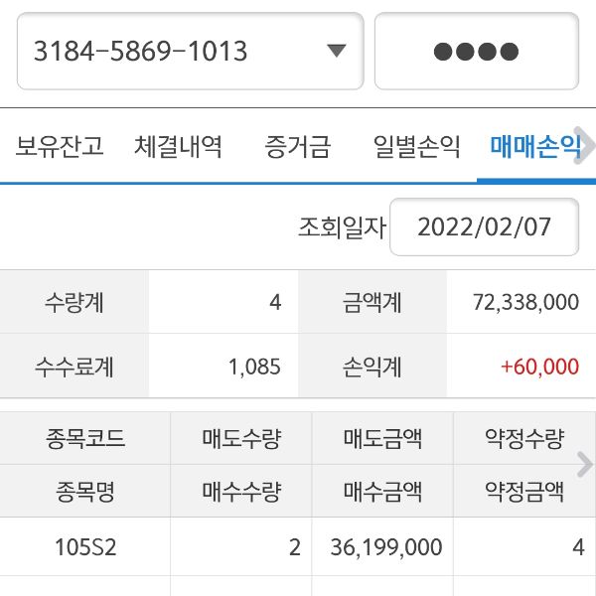Image resolution: width=596 pixels, height=596 pixels.
Task: Select the 증거금 tab
Action: point(297,148)
